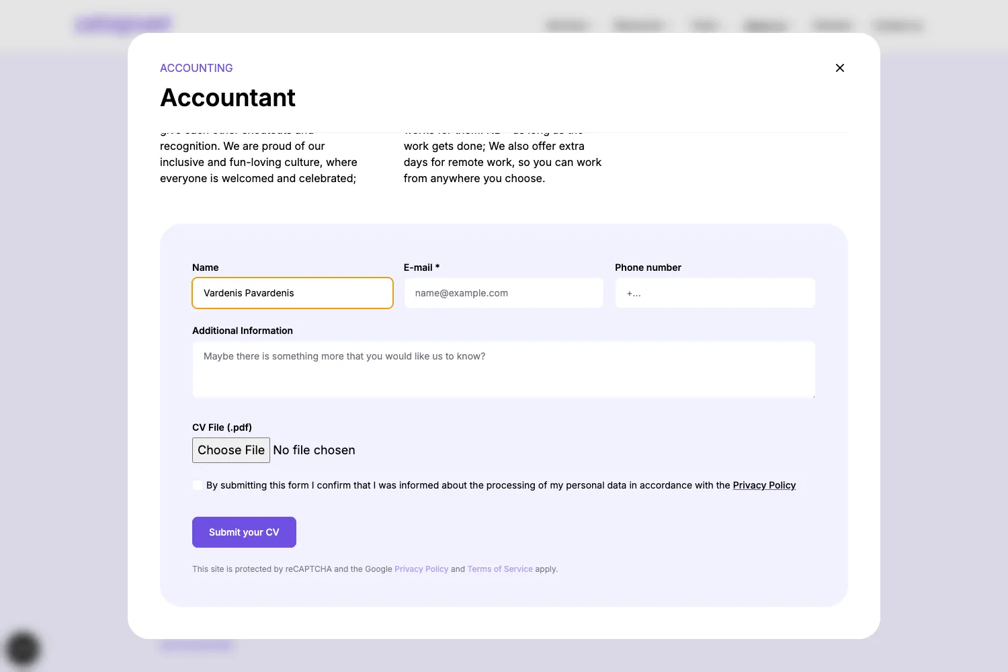Select the Phone number input field

[x=714, y=293]
